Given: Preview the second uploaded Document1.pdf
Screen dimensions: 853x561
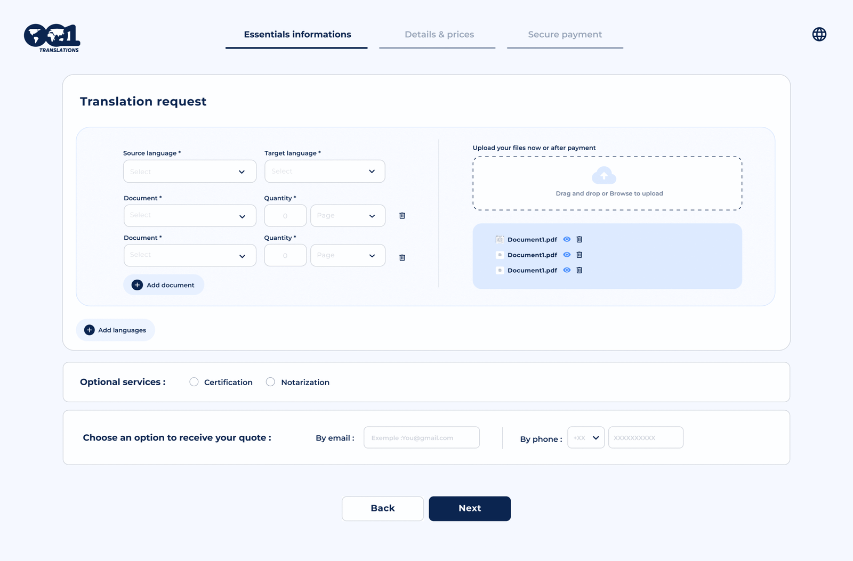Looking at the screenshot, I should coord(567,255).
